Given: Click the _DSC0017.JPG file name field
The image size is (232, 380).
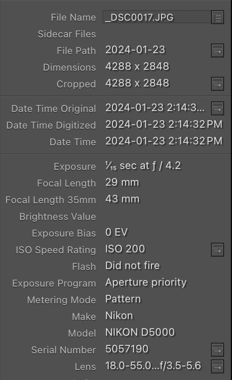Looking at the screenshot, I should (157, 17).
